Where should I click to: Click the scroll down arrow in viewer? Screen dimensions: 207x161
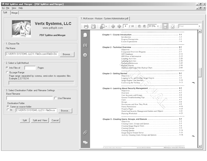[x=200, y=146]
